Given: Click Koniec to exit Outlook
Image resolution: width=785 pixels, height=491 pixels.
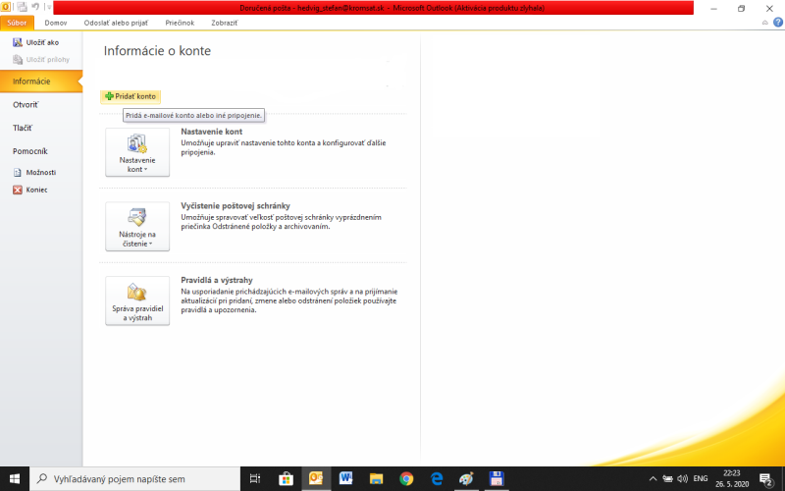Looking at the screenshot, I should (30, 190).
